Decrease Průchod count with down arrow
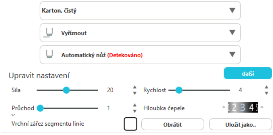This screenshot has width=273, height=135. [x=134, y=111]
